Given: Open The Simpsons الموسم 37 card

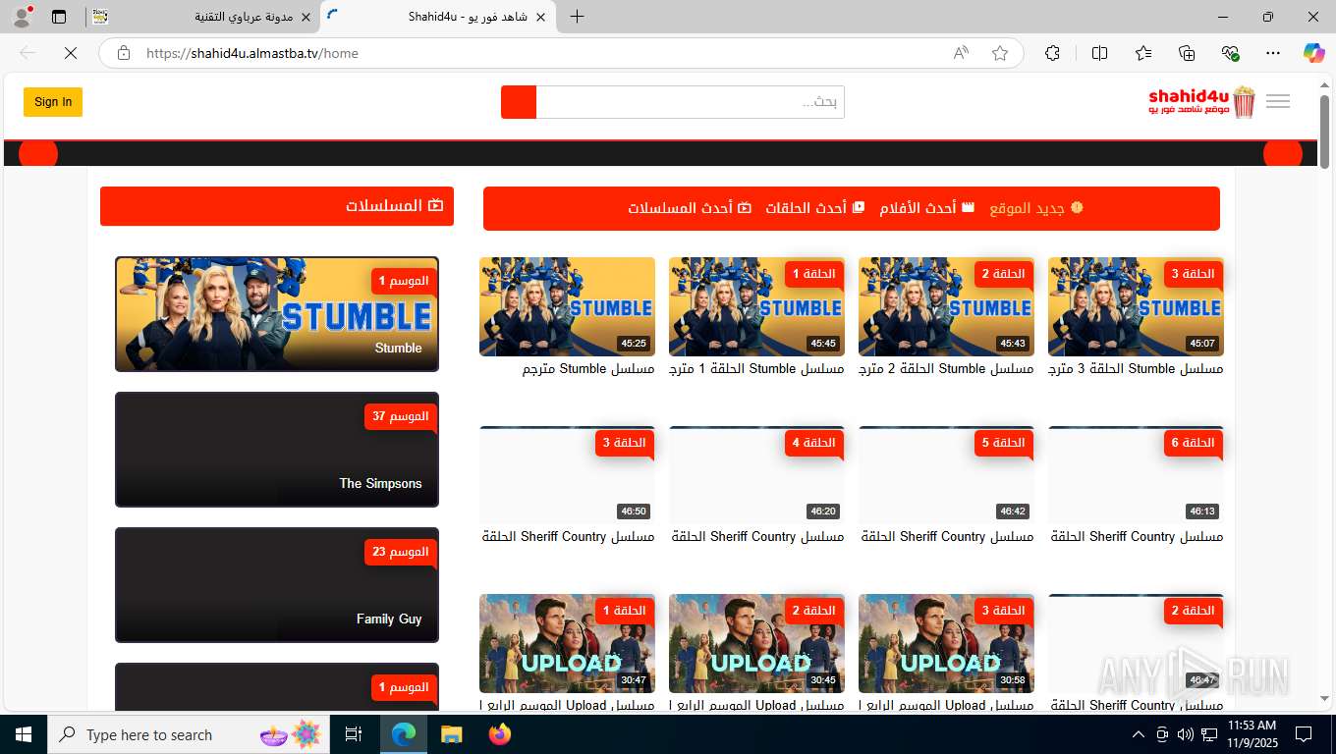Looking at the screenshot, I should [277, 450].
